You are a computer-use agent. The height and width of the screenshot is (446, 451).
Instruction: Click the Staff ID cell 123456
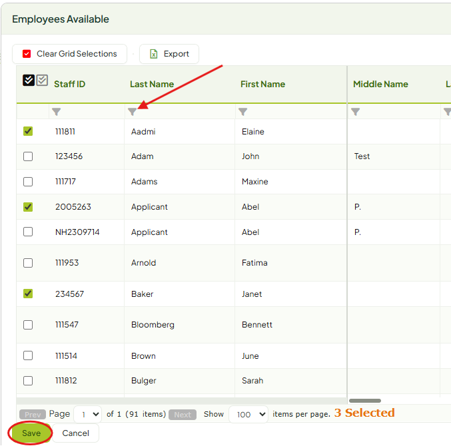[69, 156]
